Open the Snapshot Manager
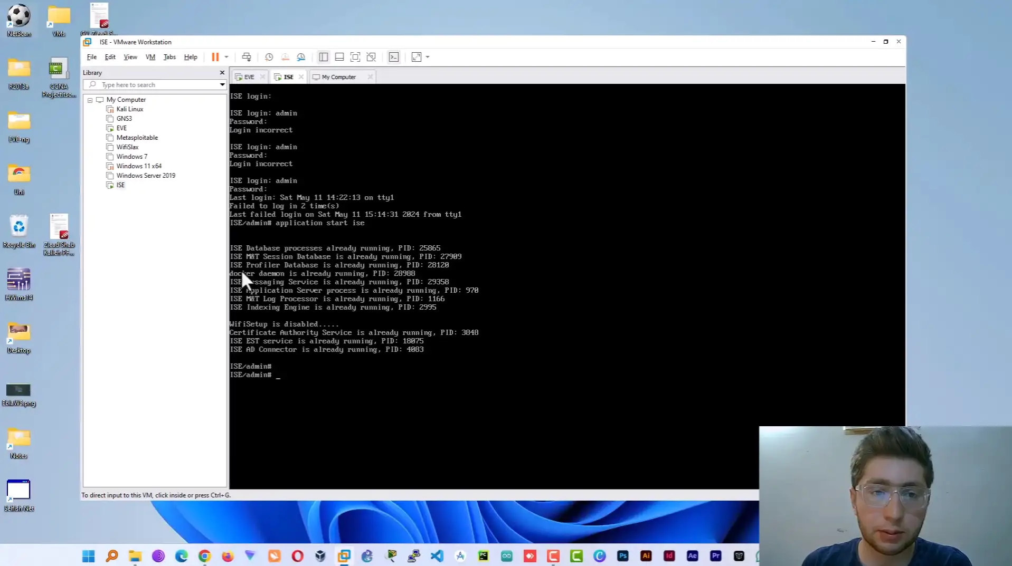The height and width of the screenshot is (566, 1012). (301, 57)
